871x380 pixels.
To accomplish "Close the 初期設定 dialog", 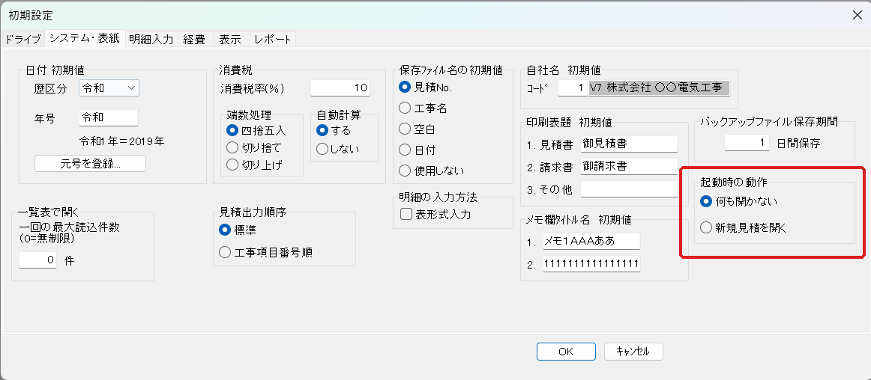I will (857, 15).
